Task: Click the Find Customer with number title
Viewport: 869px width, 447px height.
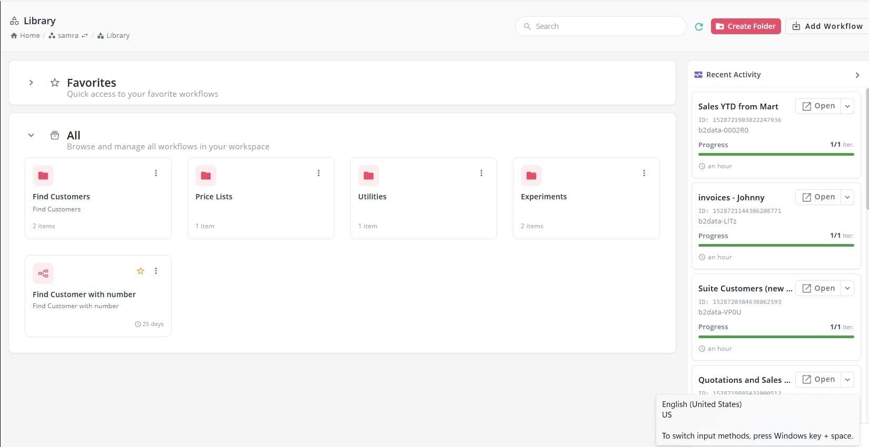Action: [84, 294]
